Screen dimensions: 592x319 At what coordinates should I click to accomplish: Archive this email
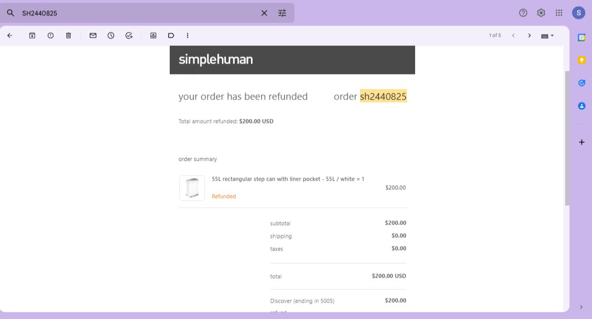click(32, 35)
